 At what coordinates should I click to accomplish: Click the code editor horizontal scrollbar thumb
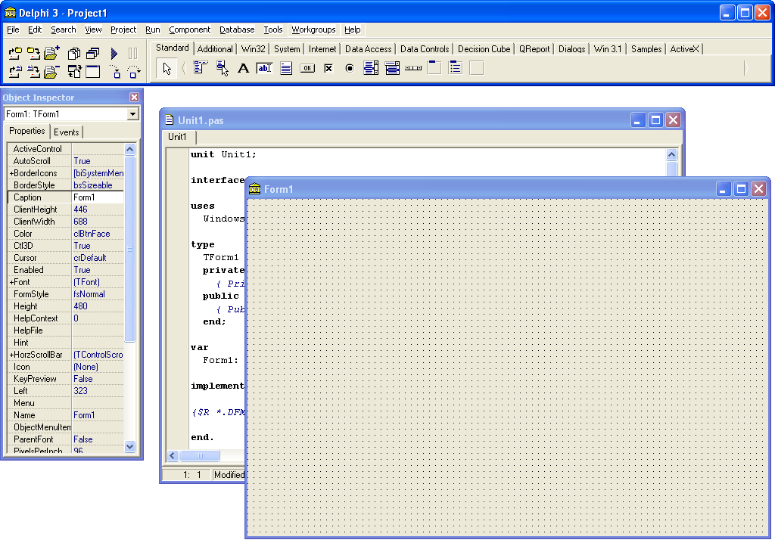click(x=199, y=455)
